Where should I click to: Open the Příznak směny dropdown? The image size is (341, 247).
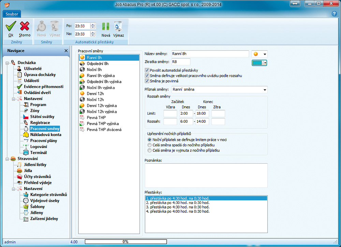265,90
